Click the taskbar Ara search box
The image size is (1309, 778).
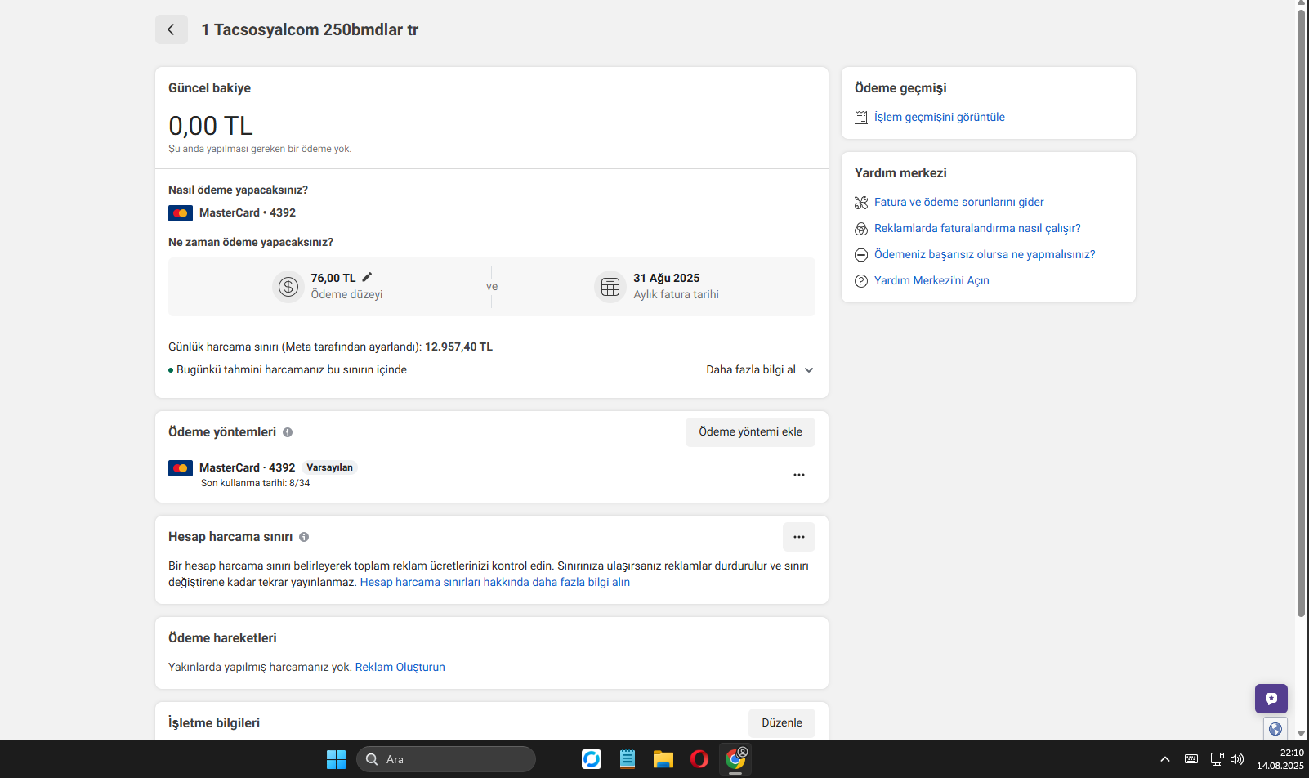pyautogui.click(x=446, y=759)
